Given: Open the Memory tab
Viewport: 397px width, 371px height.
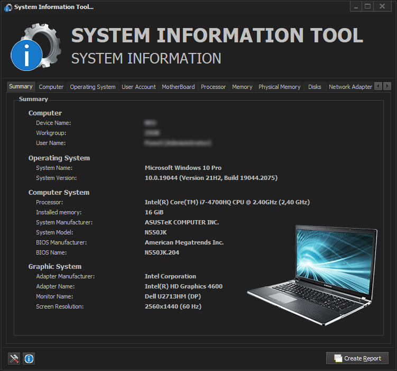Looking at the screenshot, I should pos(242,87).
